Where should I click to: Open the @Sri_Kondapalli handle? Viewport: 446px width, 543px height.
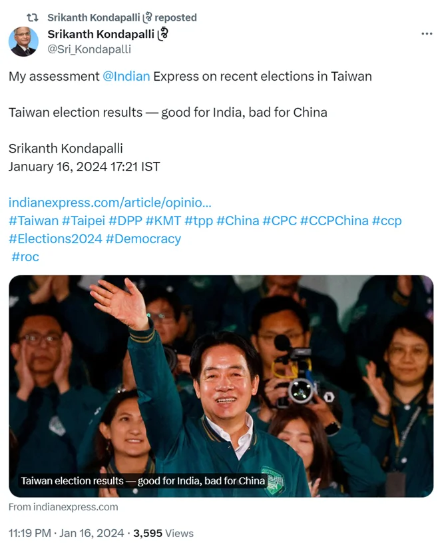tap(89, 49)
